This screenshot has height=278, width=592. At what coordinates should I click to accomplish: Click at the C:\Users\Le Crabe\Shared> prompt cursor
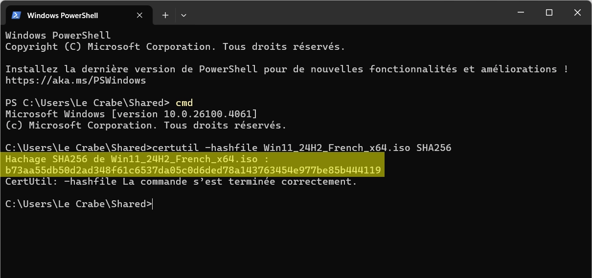coord(153,204)
